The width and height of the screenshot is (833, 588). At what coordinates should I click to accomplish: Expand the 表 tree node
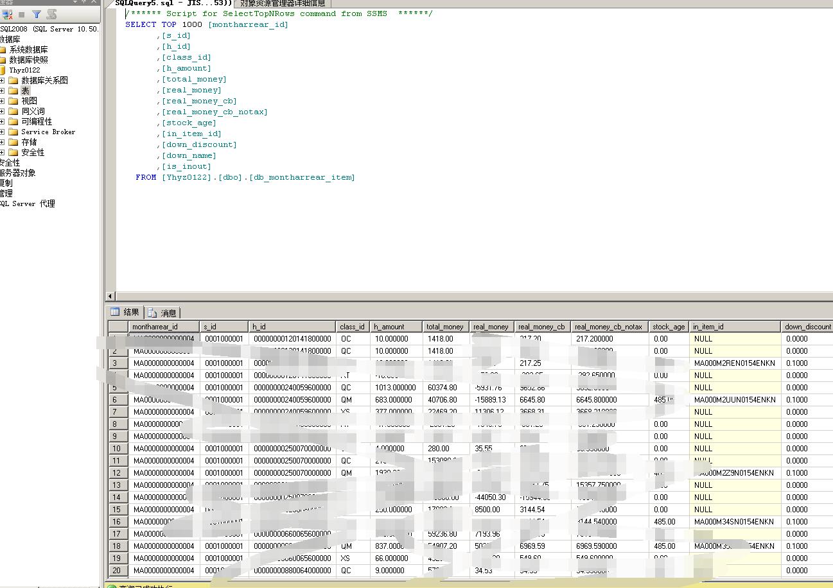pos(2,91)
